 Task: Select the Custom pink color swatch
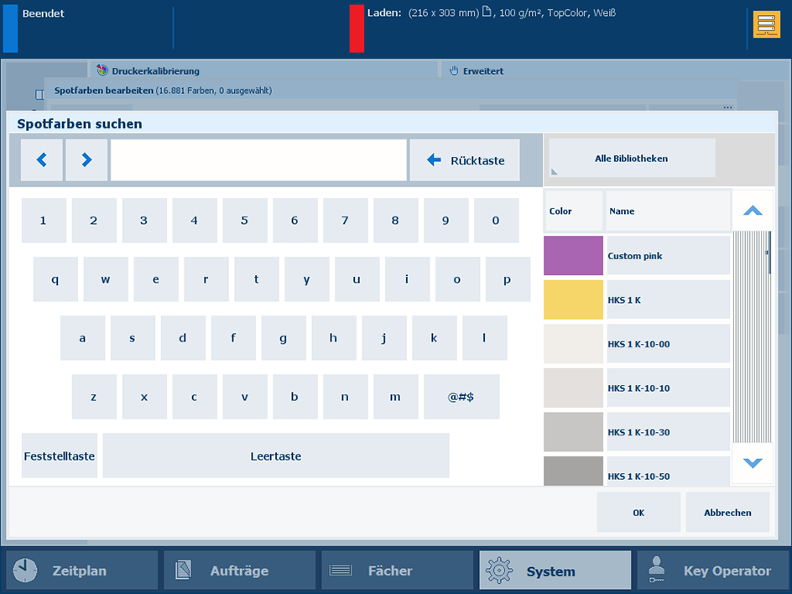[x=573, y=256]
